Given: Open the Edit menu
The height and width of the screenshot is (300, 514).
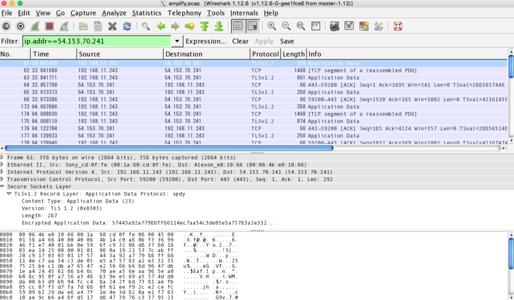Looking at the screenshot, I should tap(24, 13).
